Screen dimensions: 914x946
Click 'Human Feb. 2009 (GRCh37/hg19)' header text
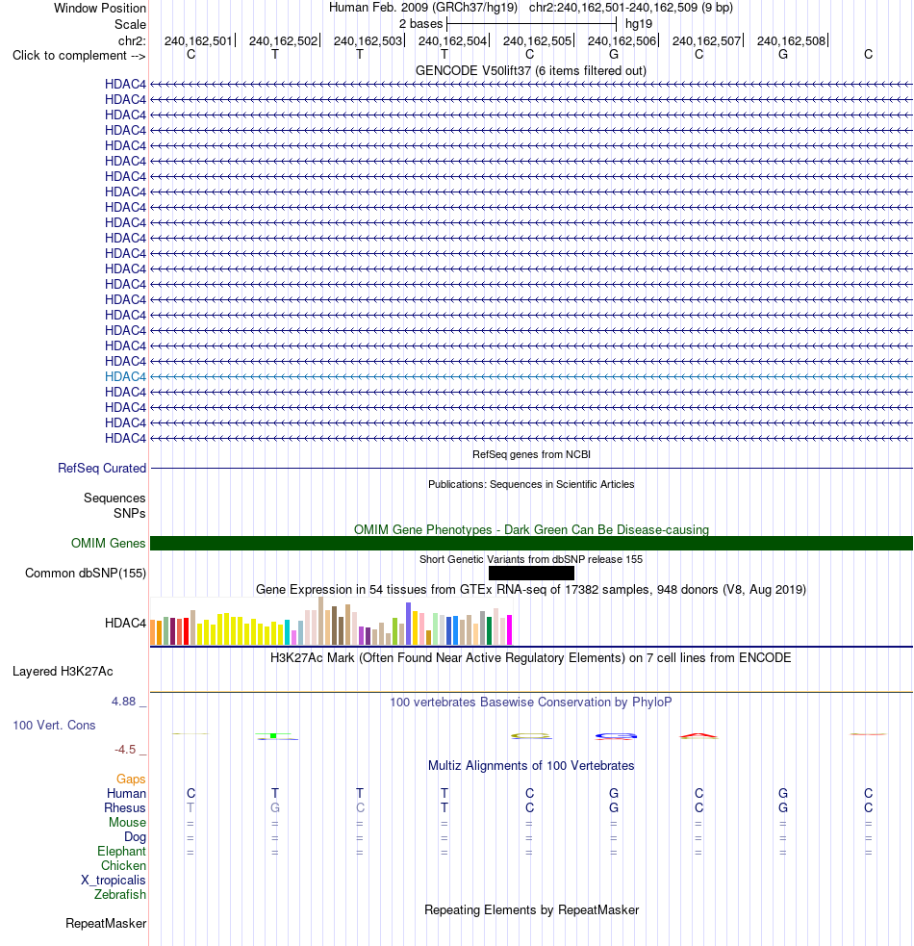pos(423,8)
